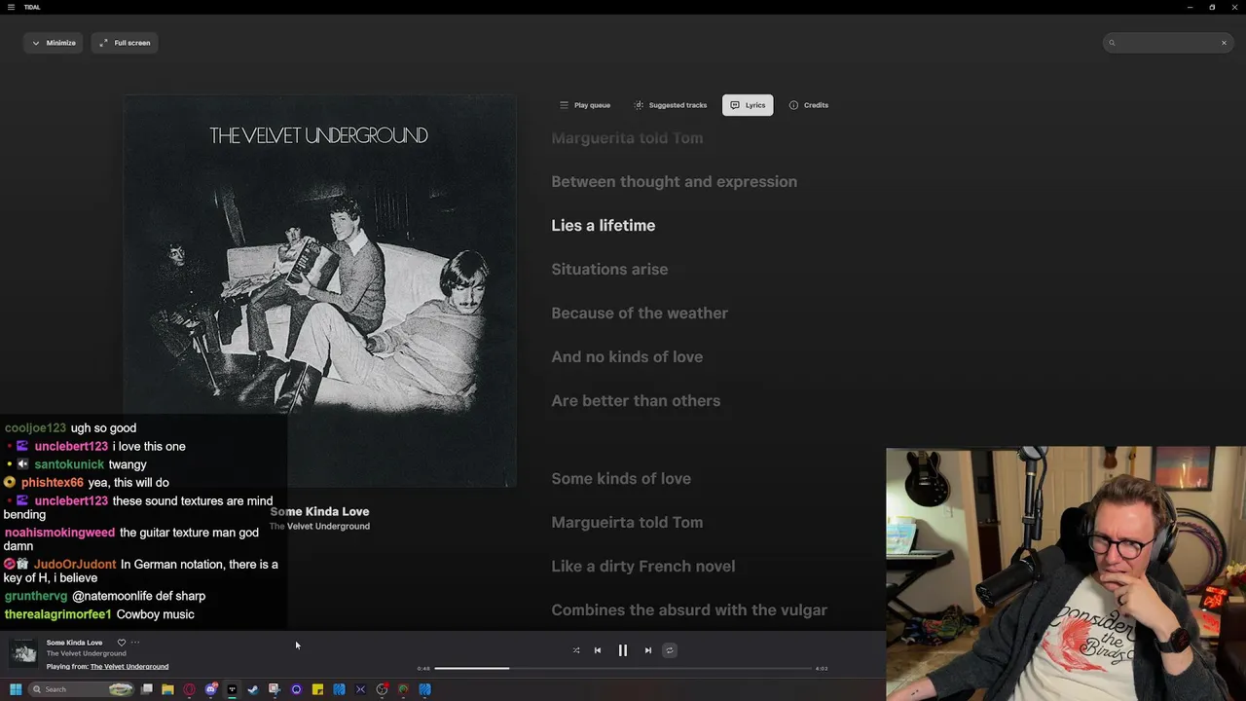Open the TIDAL hamburger menu
Screen dimensions: 1246x701
pos(11,7)
